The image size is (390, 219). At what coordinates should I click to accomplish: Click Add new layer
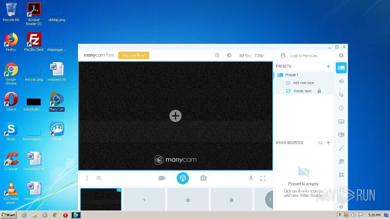304,83
